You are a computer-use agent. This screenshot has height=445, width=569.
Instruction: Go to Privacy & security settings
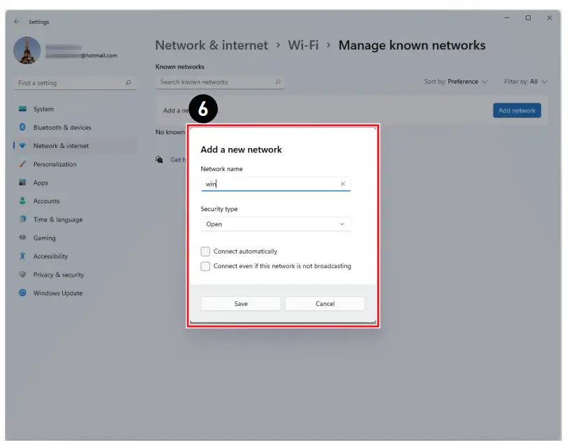59,275
